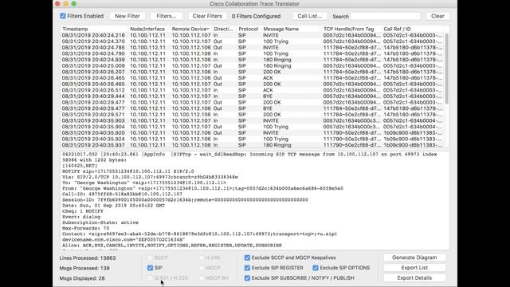Select the 100 Trying row at 20:40:24.790
The height and width of the screenshot is (287, 510).
(252, 53)
